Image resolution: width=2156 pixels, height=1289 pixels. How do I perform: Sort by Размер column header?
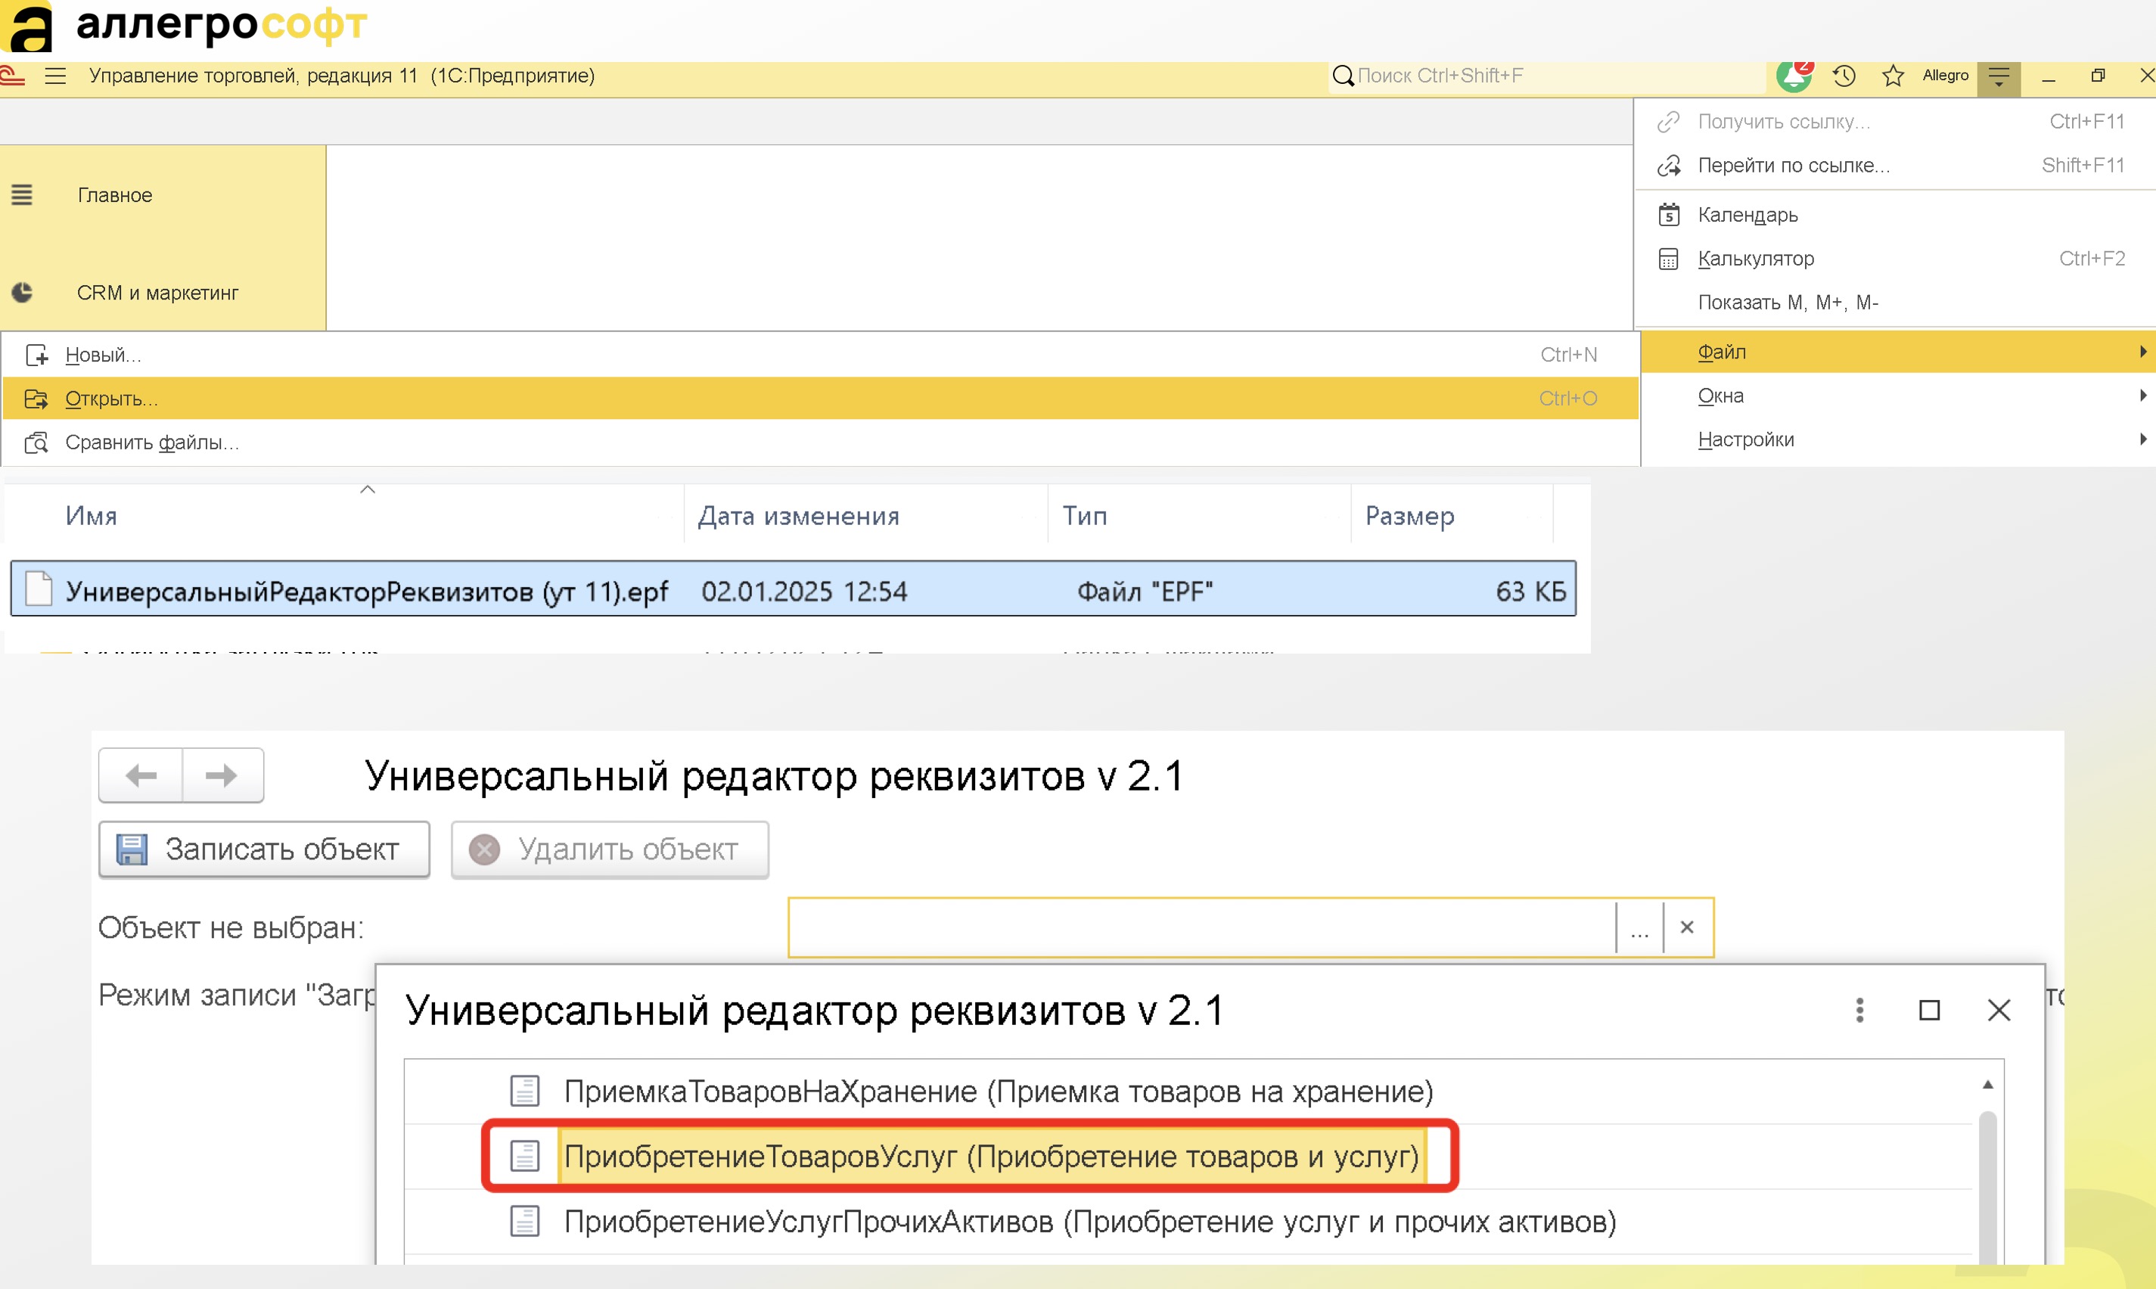[x=1452, y=516]
